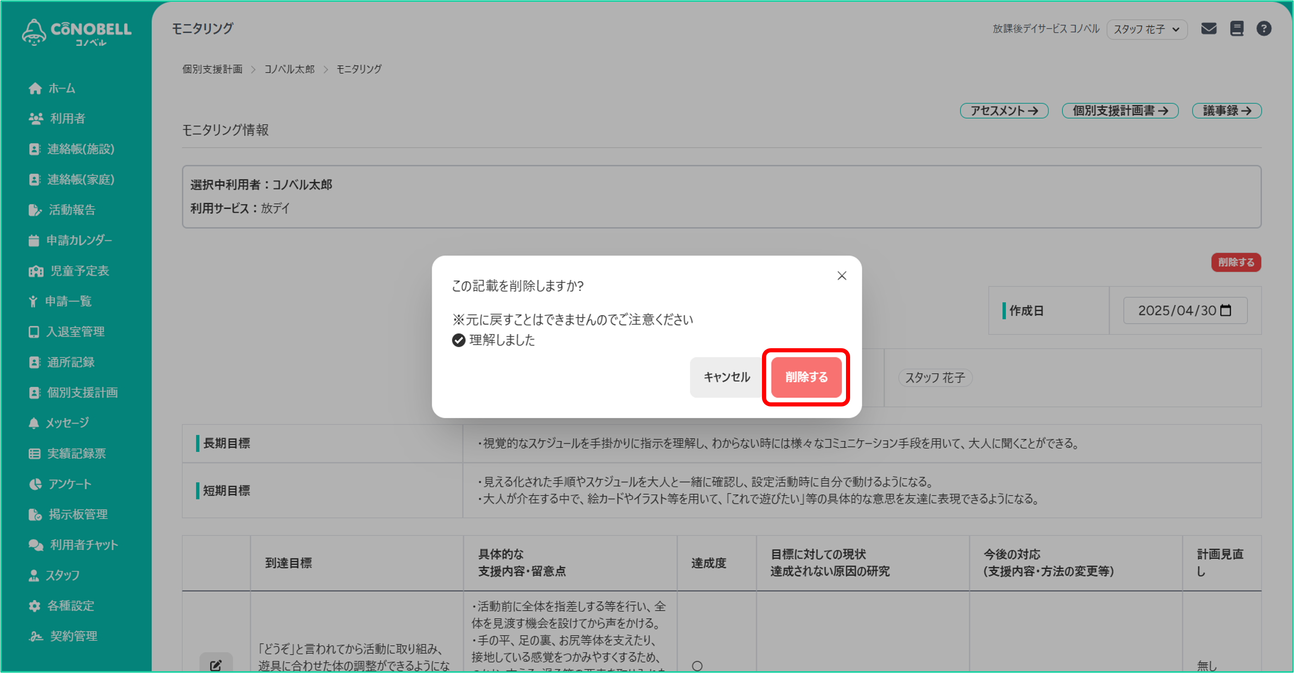Click the 個別支援計画 sidebar icon

[34, 393]
